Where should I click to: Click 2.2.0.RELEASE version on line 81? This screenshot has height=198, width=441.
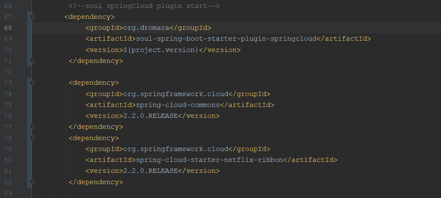point(151,171)
